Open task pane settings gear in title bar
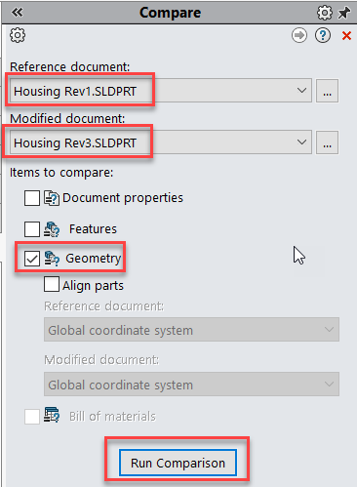The height and width of the screenshot is (487, 357). coord(325,13)
